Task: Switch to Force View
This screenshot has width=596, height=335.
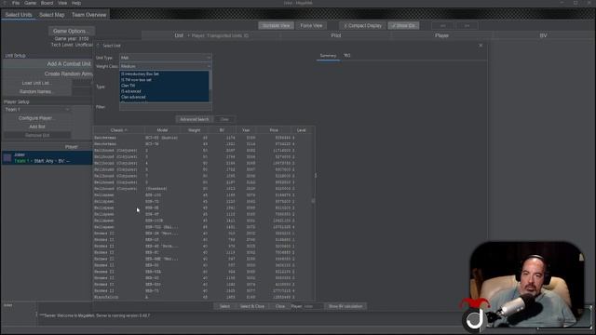Action: tap(311, 25)
